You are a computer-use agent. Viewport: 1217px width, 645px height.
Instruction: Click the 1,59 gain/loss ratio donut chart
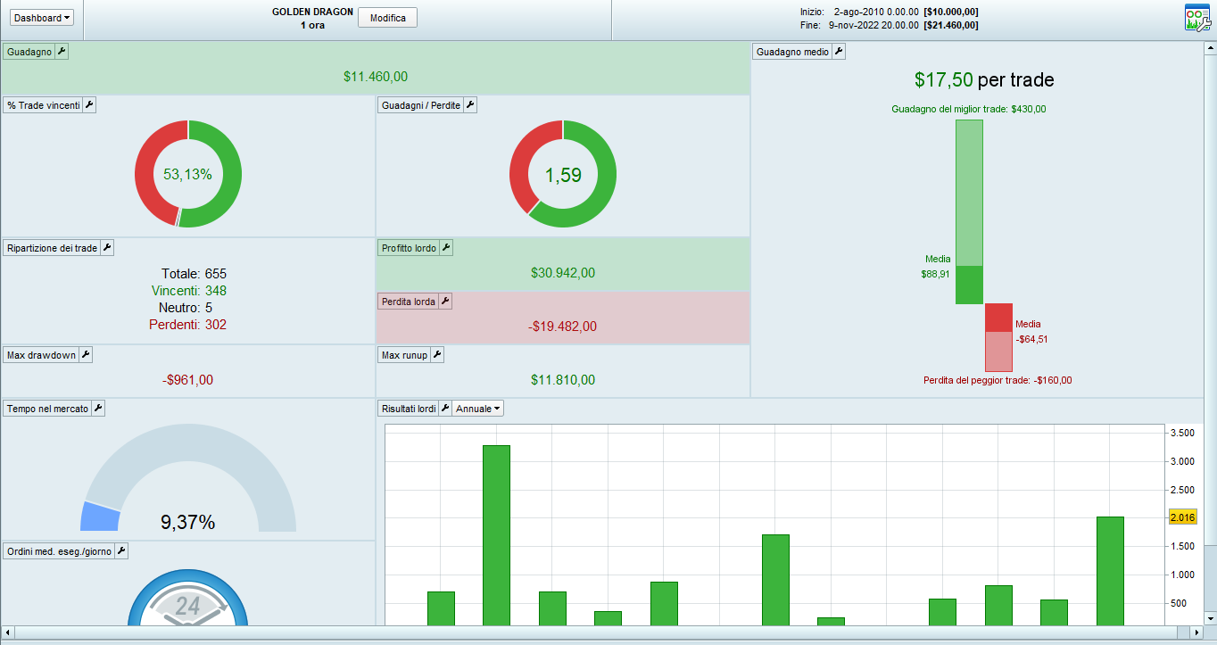click(562, 174)
